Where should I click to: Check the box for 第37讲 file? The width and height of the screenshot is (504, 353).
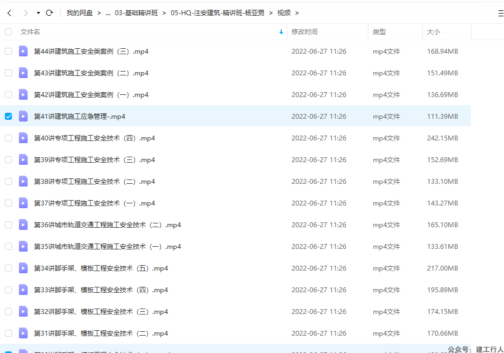[x=8, y=203]
